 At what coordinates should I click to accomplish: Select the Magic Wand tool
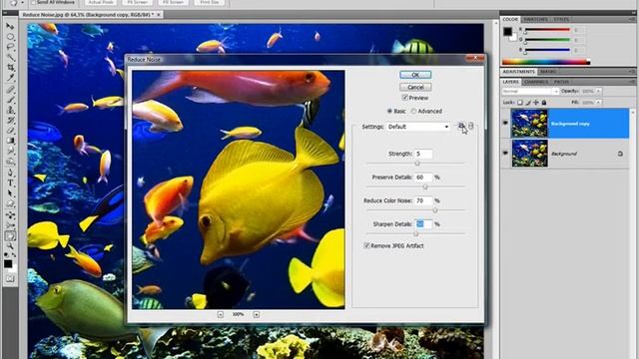10,58
